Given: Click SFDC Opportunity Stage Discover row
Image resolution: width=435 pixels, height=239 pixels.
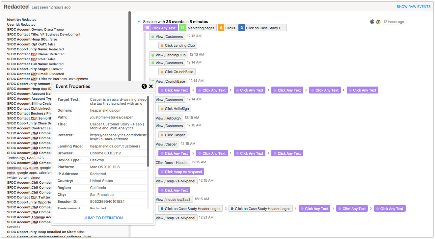Looking at the screenshot, I should 35,69.
